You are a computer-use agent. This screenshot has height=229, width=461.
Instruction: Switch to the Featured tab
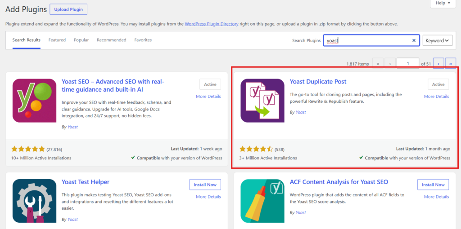coord(57,40)
